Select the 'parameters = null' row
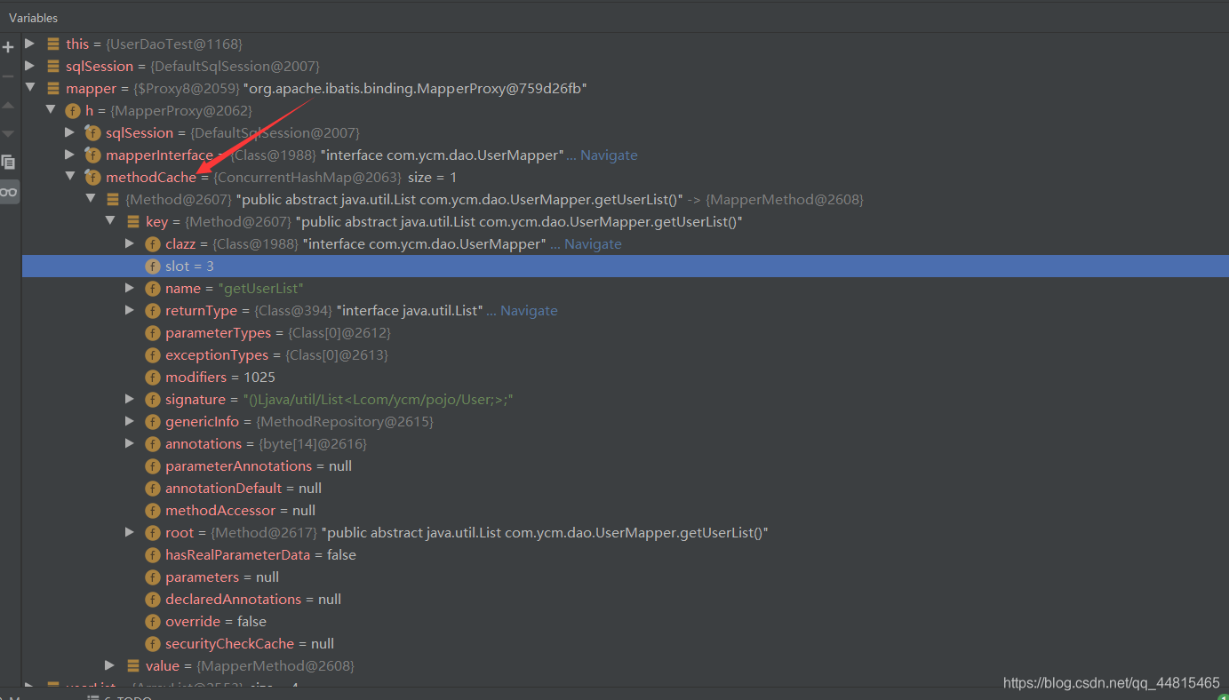 pos(626,577)
